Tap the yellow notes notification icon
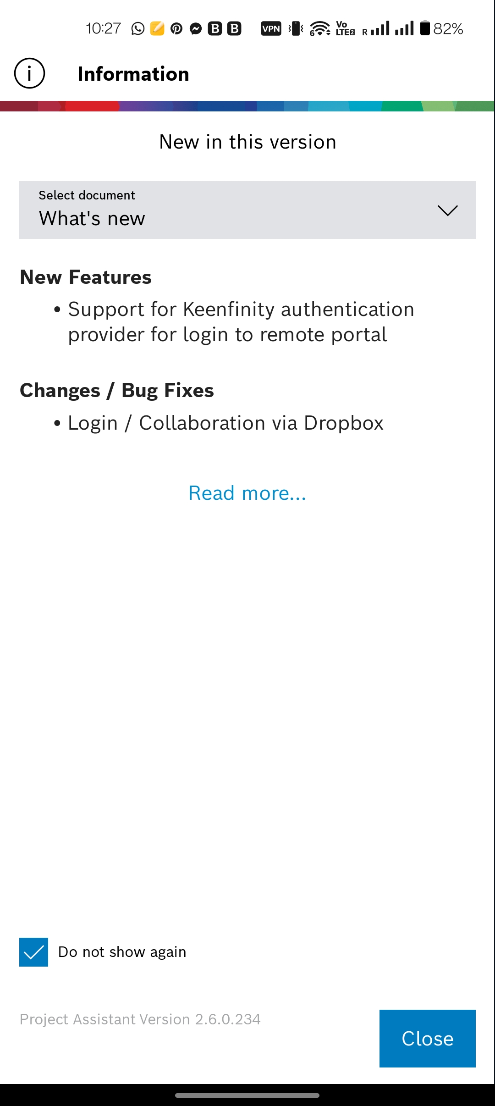495x1106 pixels. pyautogui.click(x=157, y=28)
